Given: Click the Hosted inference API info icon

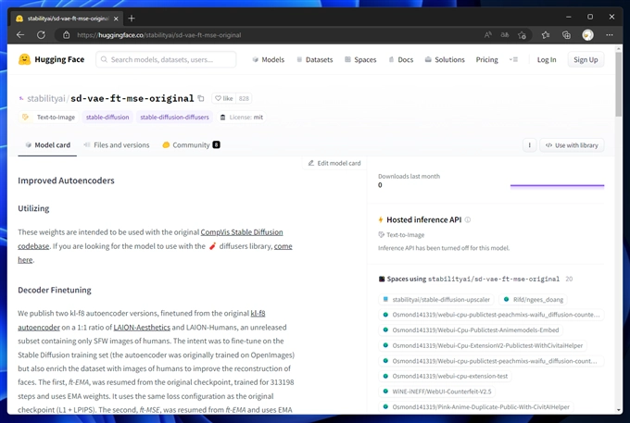Looking at the screenshot, I should (x=468, y=219).
